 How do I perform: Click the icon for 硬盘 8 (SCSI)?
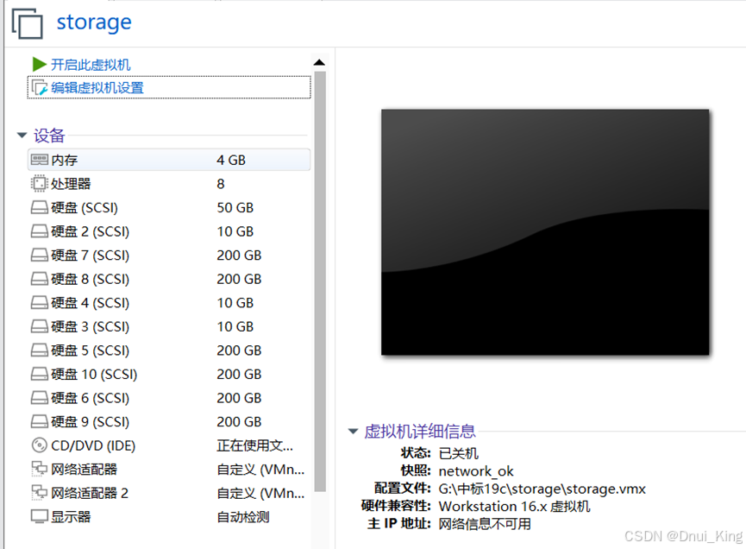coord(39,279)
